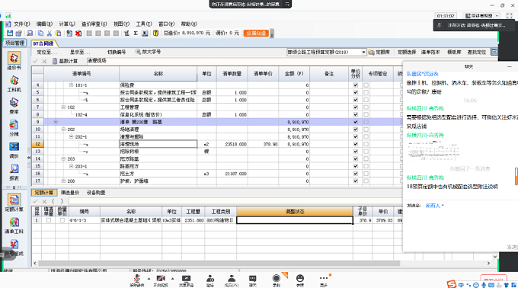
Task: Open the 计算 menu
Action: tap(67, 24)
